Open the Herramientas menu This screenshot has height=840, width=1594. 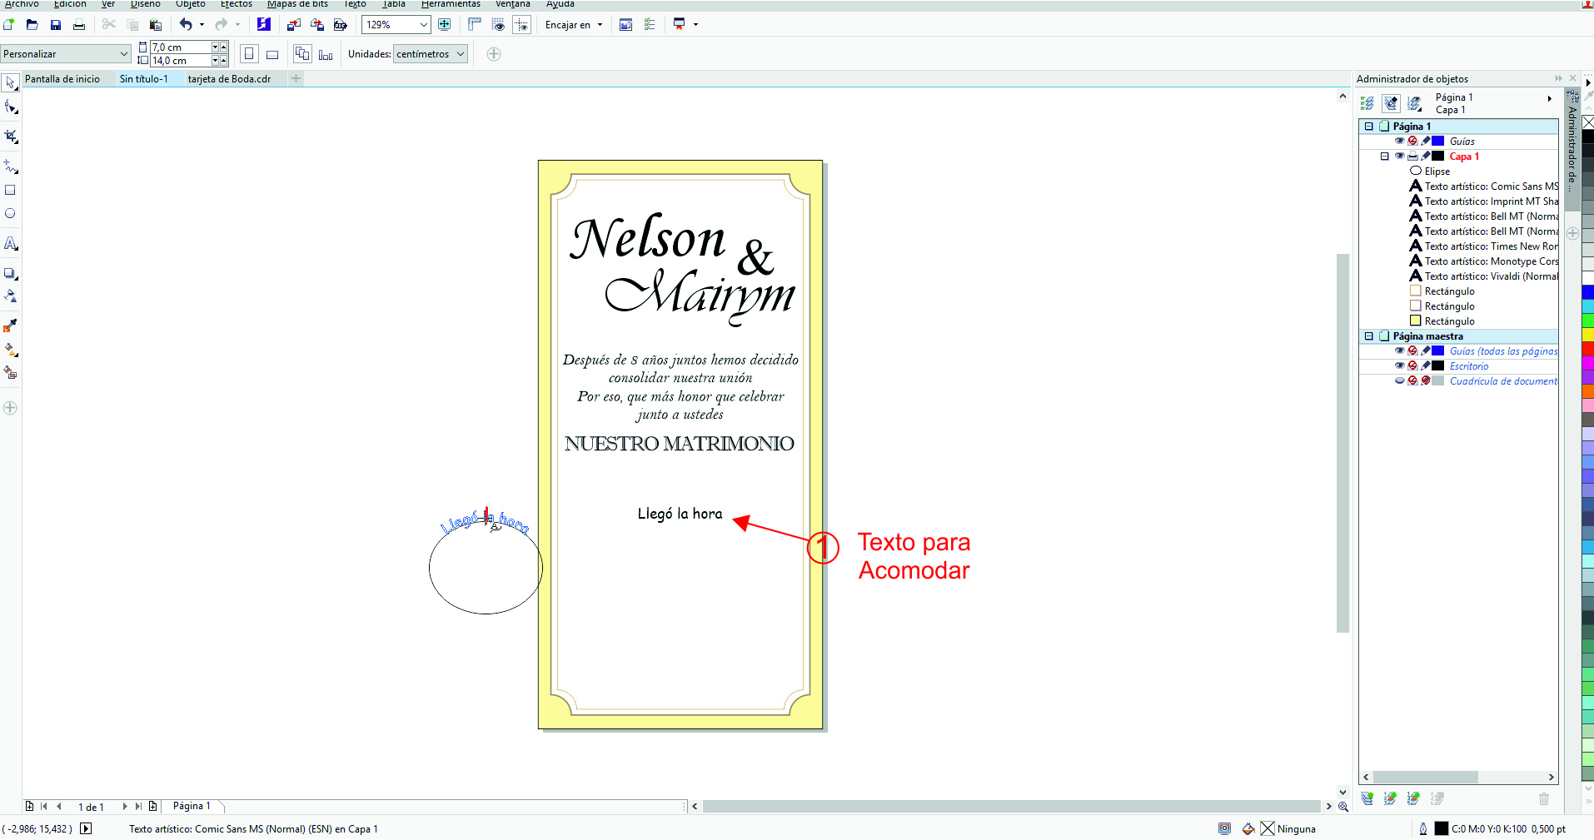tap(451, 4)
